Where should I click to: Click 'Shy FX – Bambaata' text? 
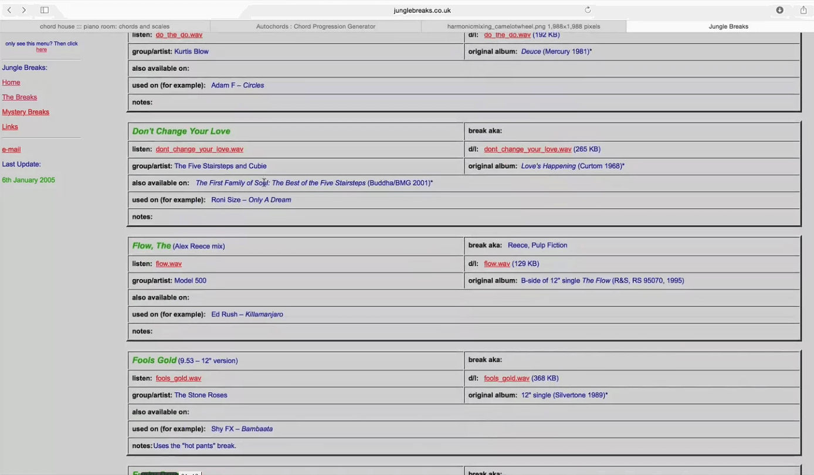(x=242, y=429)
